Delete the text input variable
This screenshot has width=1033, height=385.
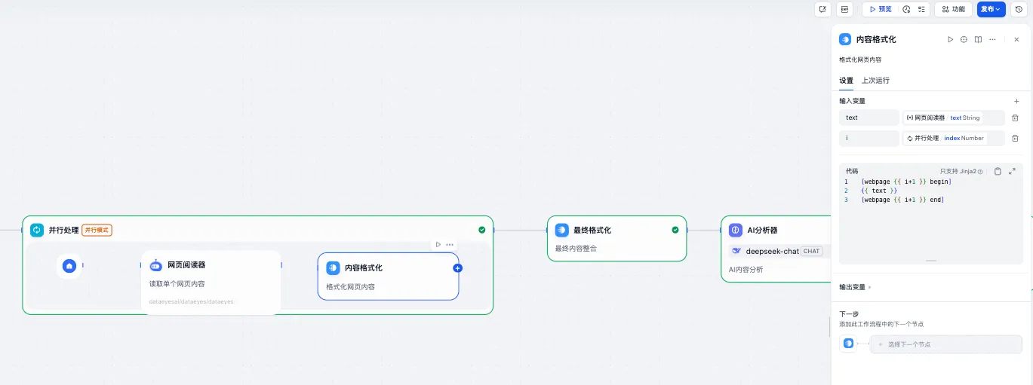1015,118
